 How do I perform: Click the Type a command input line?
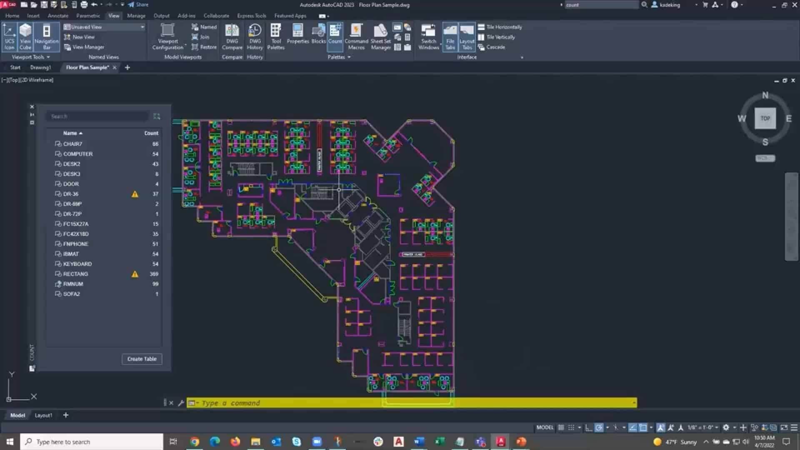click(412, 403)
